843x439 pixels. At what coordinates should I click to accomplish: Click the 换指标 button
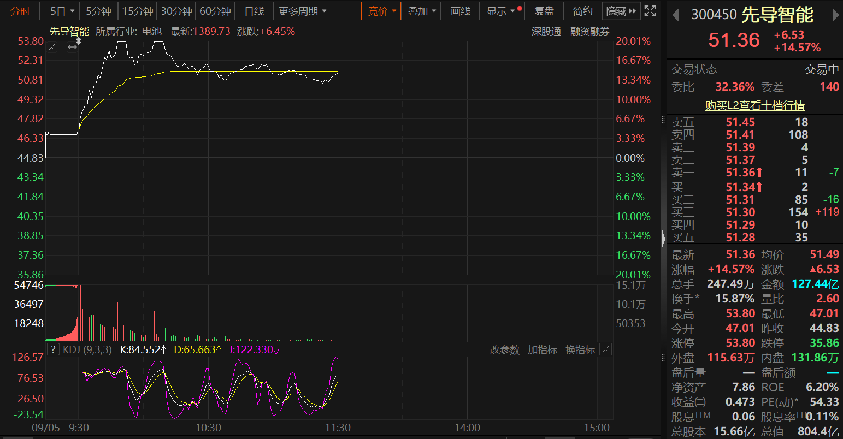(580, 350)
